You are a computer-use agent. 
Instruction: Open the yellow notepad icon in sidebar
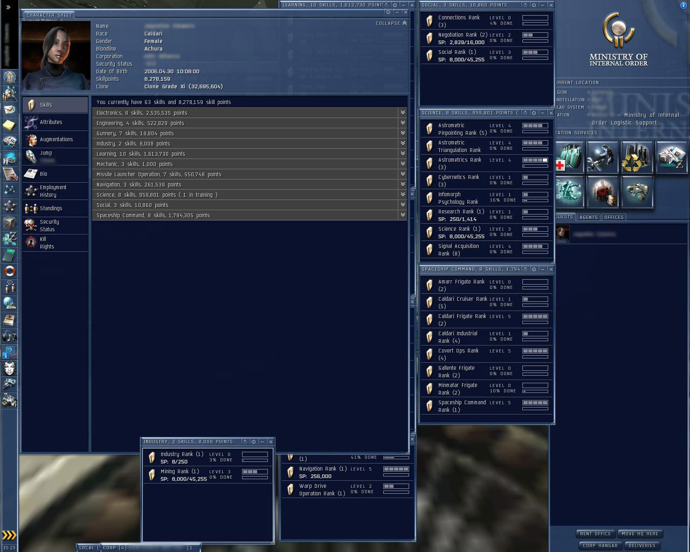point(10,125)
